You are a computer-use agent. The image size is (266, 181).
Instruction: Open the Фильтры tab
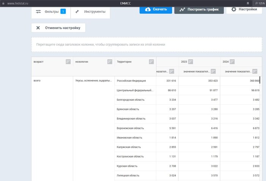tap(51, 11)
